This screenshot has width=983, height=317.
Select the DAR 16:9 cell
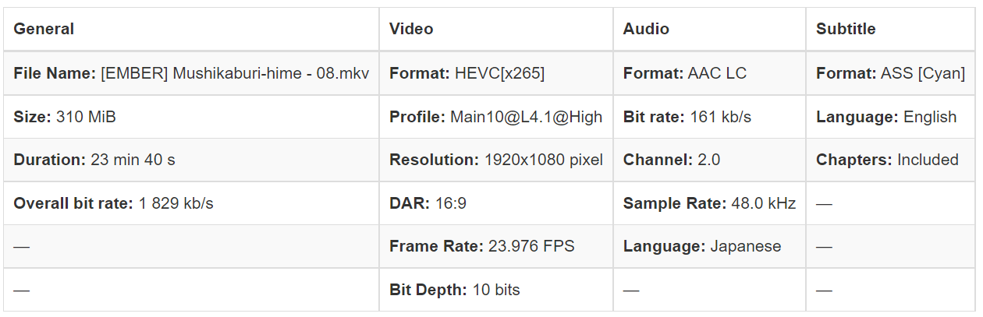pyautogui.click(x=428, y=204)
